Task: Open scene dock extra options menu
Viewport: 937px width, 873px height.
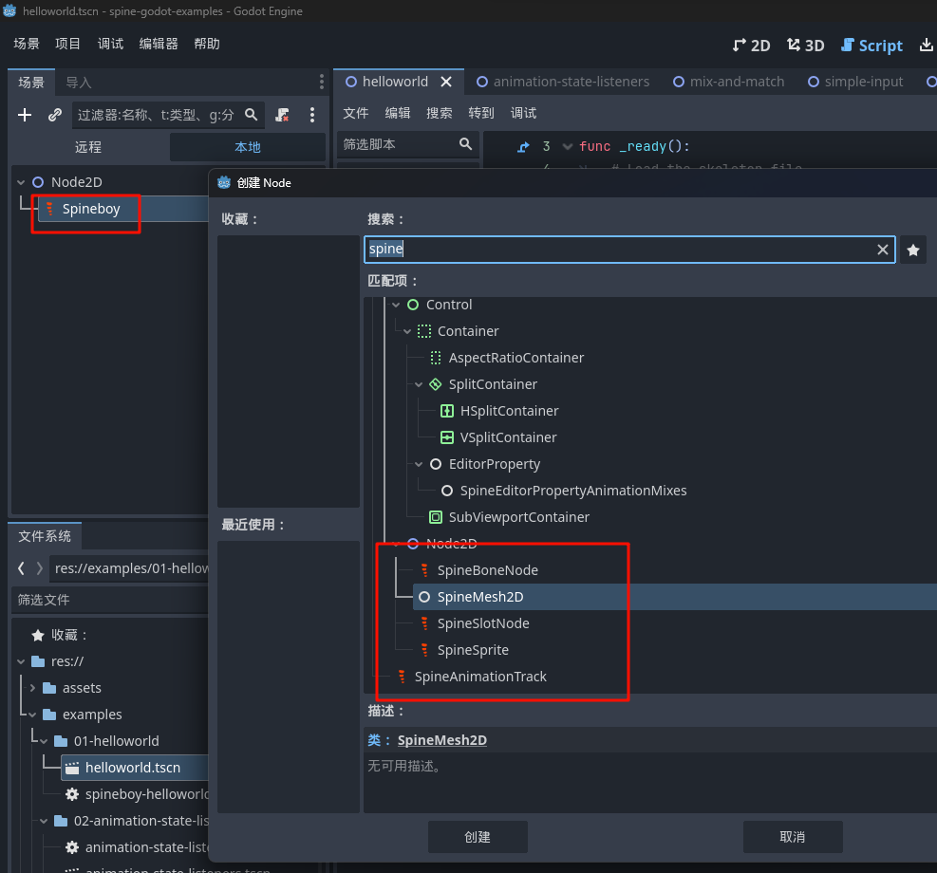Action: [x=312, y=115]
